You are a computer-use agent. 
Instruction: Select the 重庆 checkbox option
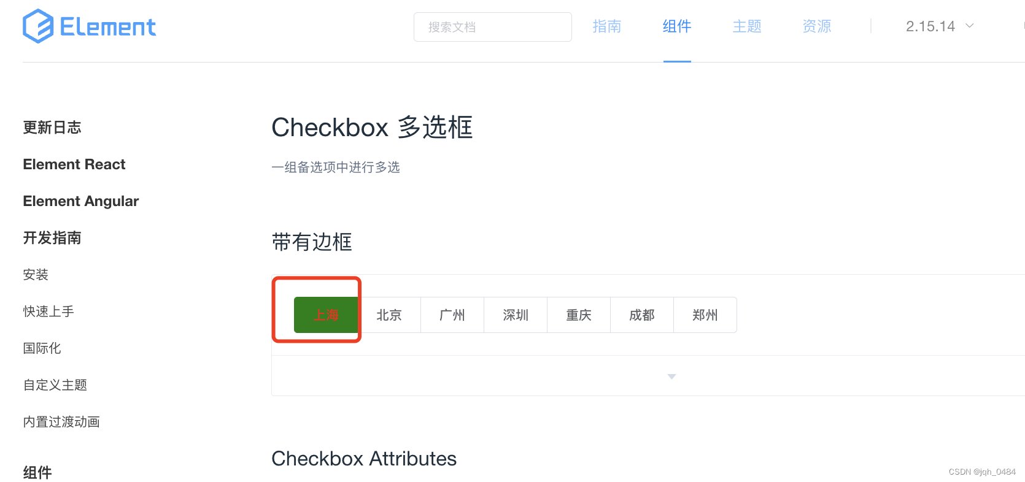click(x=578, y=315)
